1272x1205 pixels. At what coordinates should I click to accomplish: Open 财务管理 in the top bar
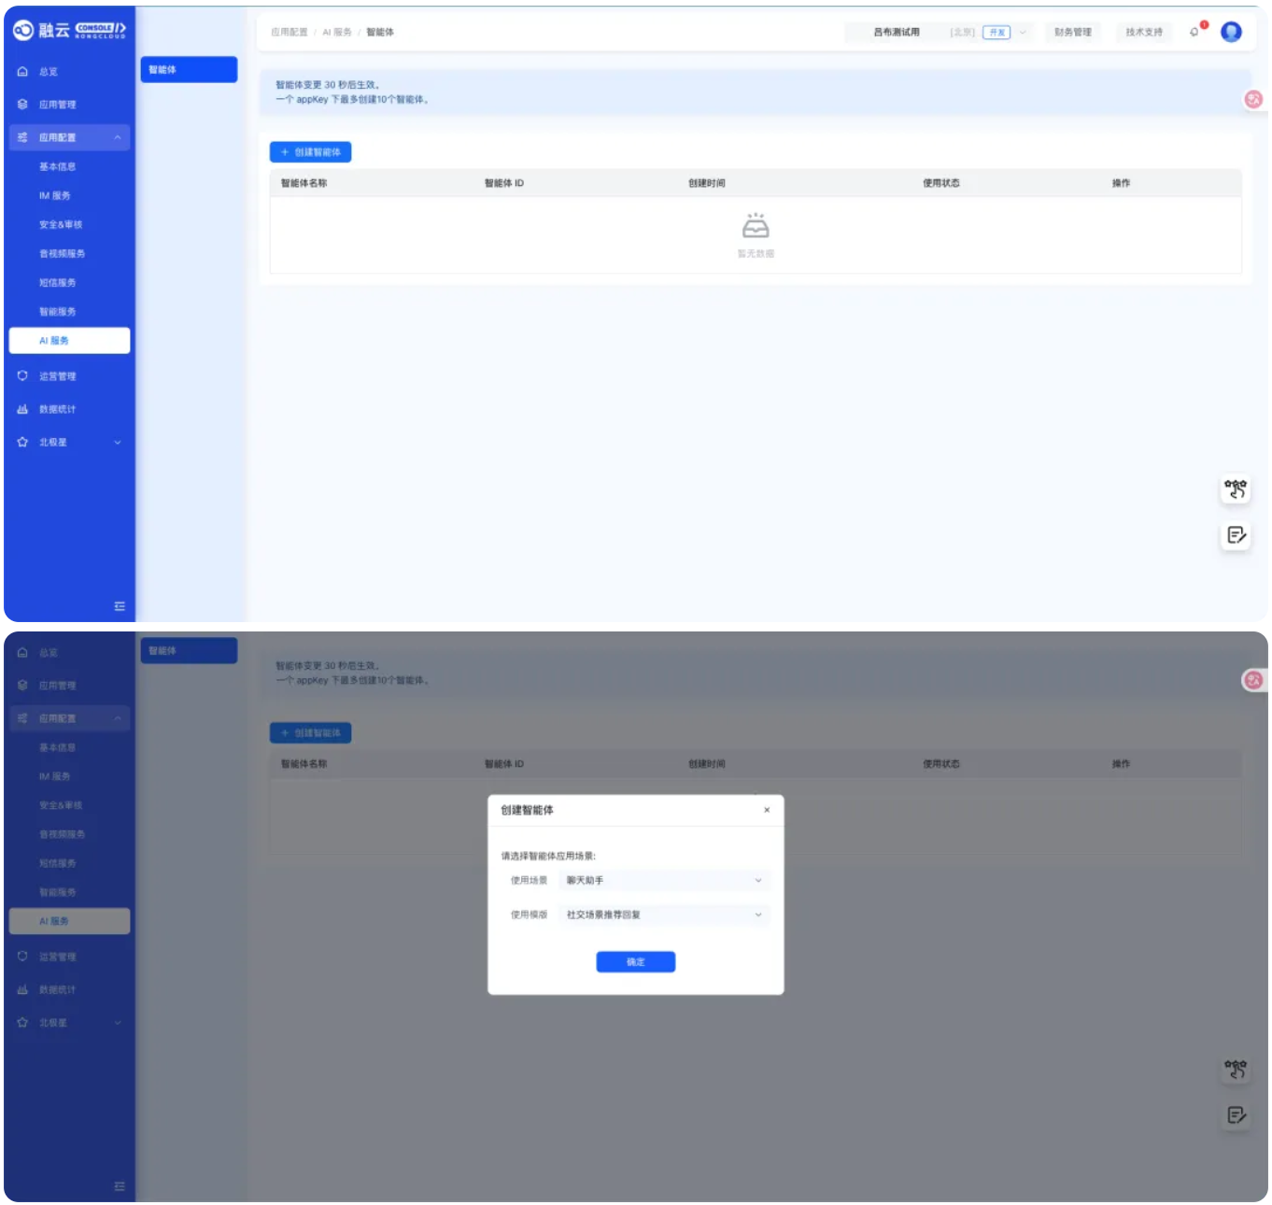click(1072, 32)
